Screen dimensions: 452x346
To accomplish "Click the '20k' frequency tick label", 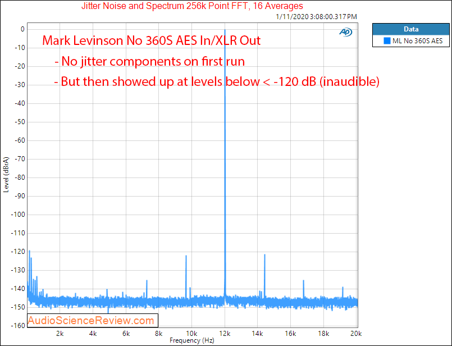I will point(356,334).
